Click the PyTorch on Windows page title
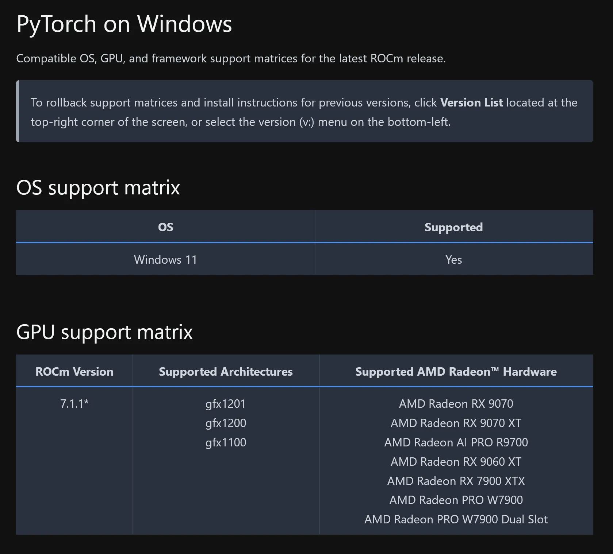 (x=124, y=24)
